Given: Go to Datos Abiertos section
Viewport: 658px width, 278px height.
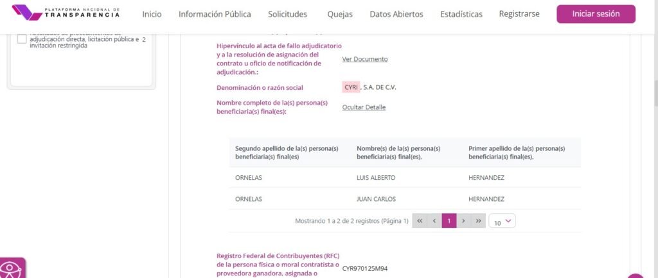Looking at the screenshot, I should 396,14.
